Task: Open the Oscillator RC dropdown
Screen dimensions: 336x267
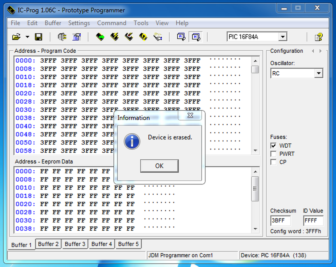Action: (x=319, y=73)
